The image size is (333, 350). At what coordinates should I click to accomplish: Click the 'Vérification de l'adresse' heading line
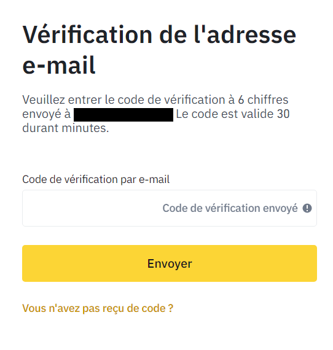click(x=159, y=35)
